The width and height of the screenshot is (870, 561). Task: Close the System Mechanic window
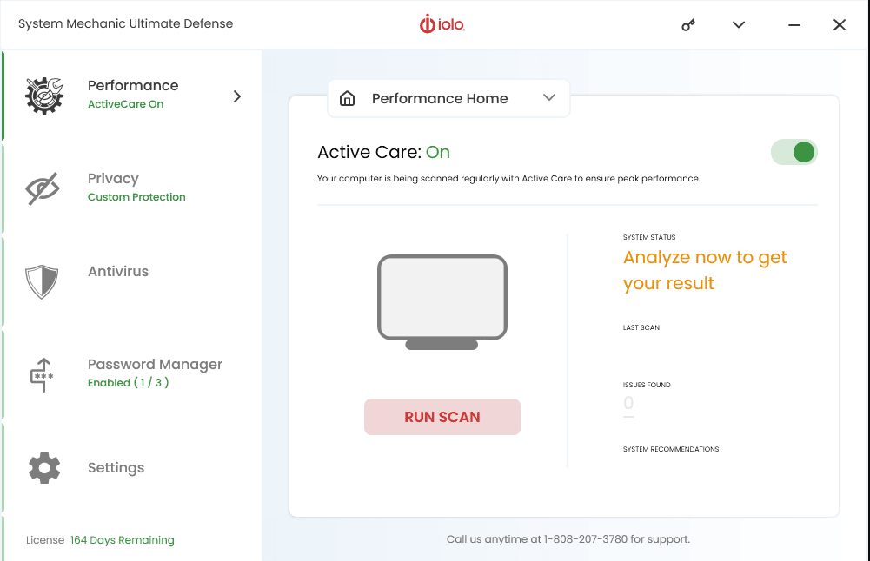[x=840, y=25]
